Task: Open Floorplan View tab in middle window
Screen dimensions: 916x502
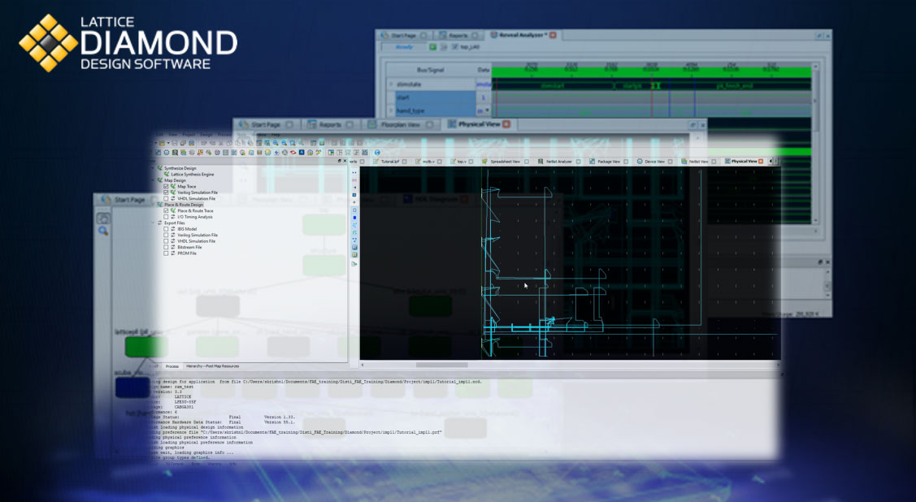Action: pos(400,124)
